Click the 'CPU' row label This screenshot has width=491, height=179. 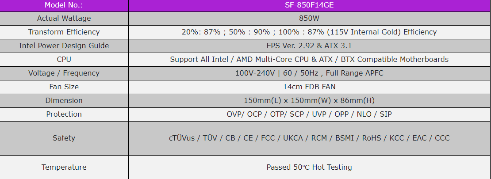(x=64, y=59)
